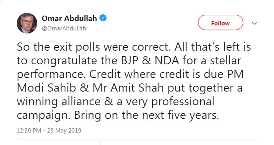This screenshot has height=145, width=274.
Task: Click the 23 May 2019 date
Action: coord(64,130)
